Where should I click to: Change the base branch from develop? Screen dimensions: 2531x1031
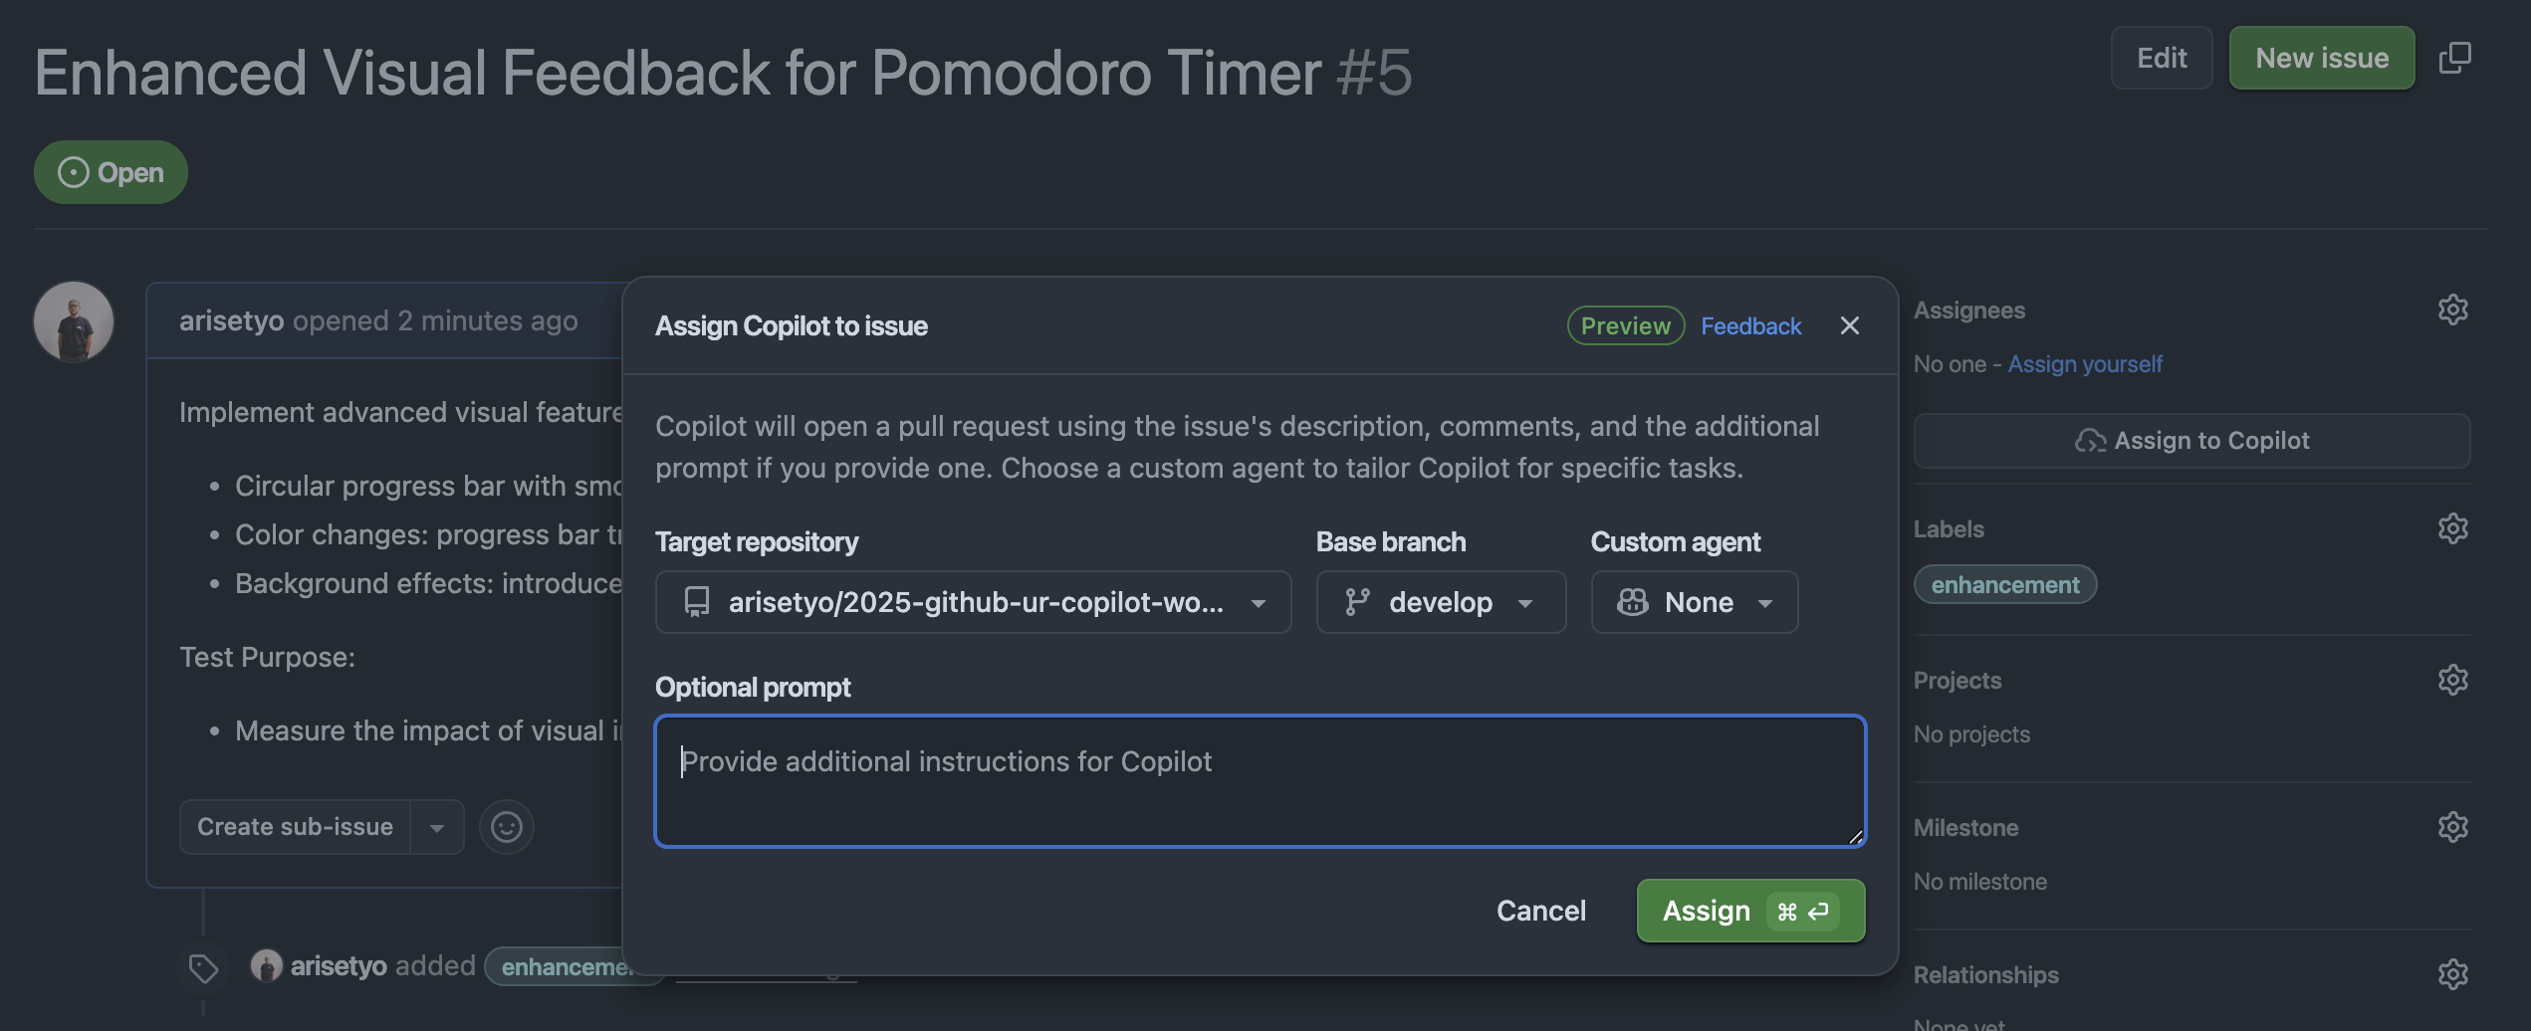1440,602
